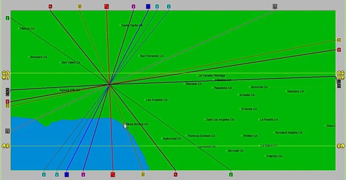
Task: Click the Pasadena CA city label
Action: (x=223, y=88)
